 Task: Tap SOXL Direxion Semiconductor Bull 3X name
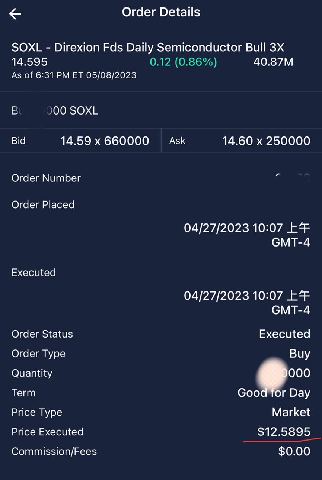pos(148,48)
